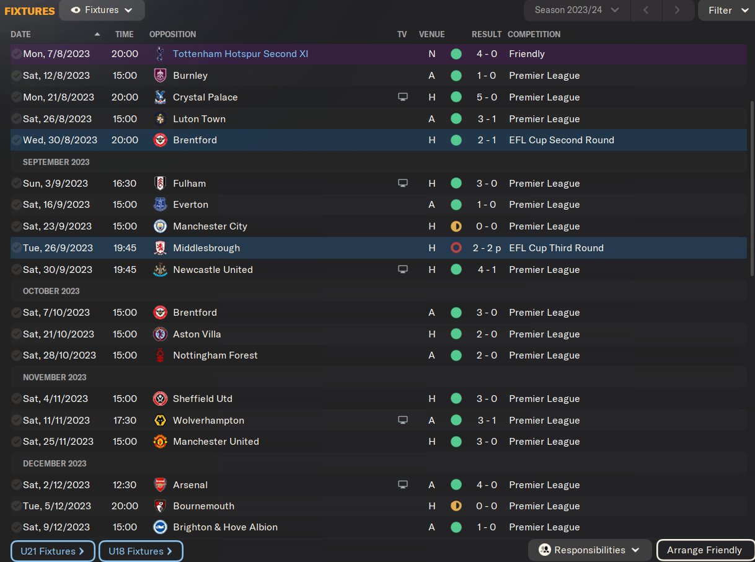Click the Everton club crest icon

[160, 205]
